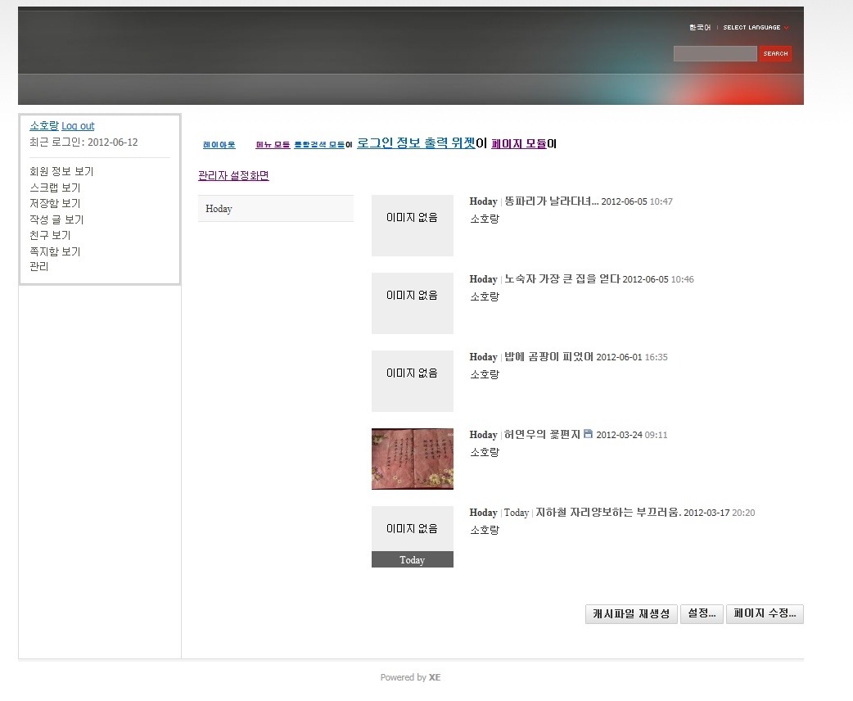Screen dimensions: 853x701
Task: Click the file attachment icon beside 허연우의 꽃편지
Action: (x=588, y=434)
